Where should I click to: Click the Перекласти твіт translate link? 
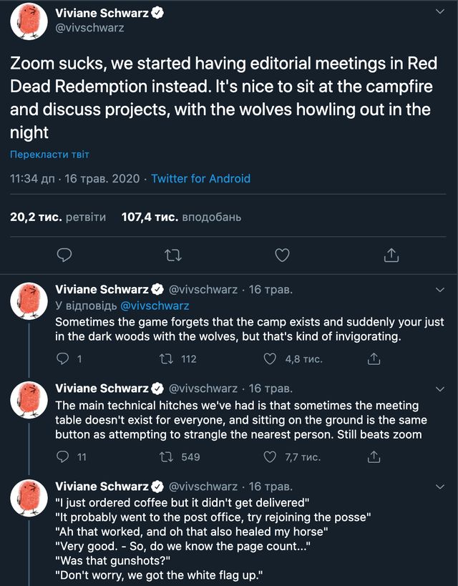coord(49,155)
